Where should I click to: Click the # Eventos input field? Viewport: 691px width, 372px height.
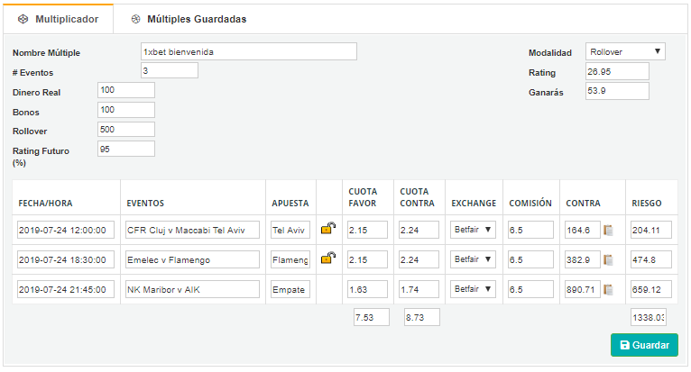170,70
